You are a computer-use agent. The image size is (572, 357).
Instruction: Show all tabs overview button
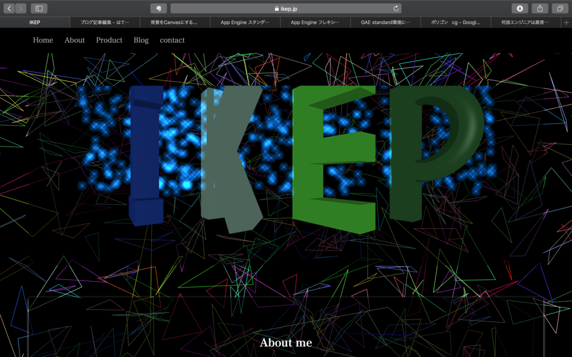(x=560, y=8)
